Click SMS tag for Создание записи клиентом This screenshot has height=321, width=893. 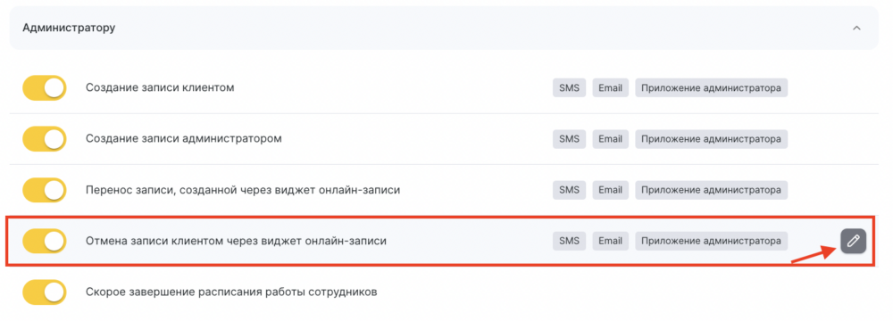pyautogui.click(x=569, y=88)
